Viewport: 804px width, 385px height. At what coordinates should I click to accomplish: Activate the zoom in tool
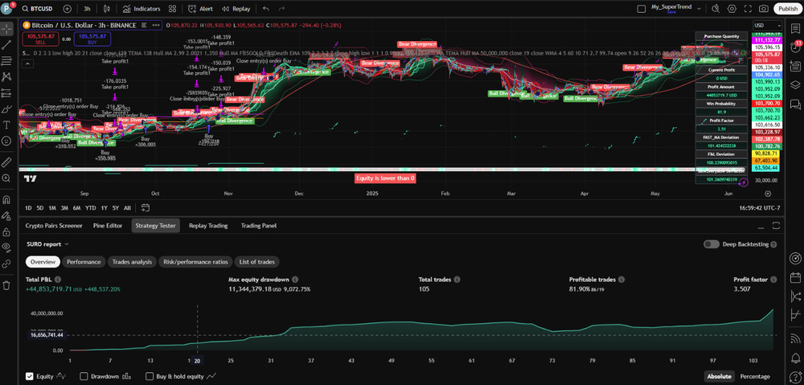(6, 178)
